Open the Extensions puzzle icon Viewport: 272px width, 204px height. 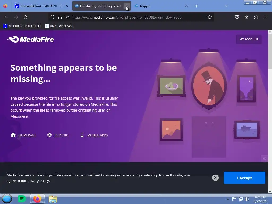click(x=256, y=17)
